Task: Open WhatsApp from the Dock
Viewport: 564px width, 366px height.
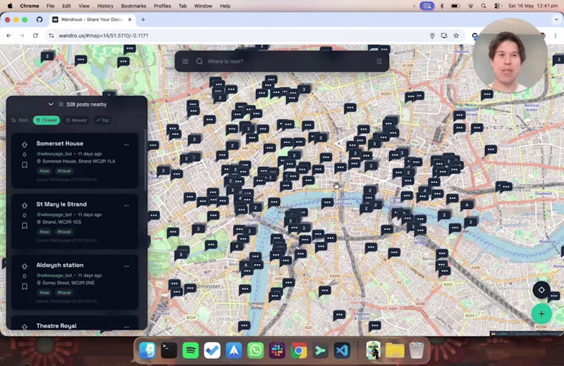Action: (x=255, y=351)
